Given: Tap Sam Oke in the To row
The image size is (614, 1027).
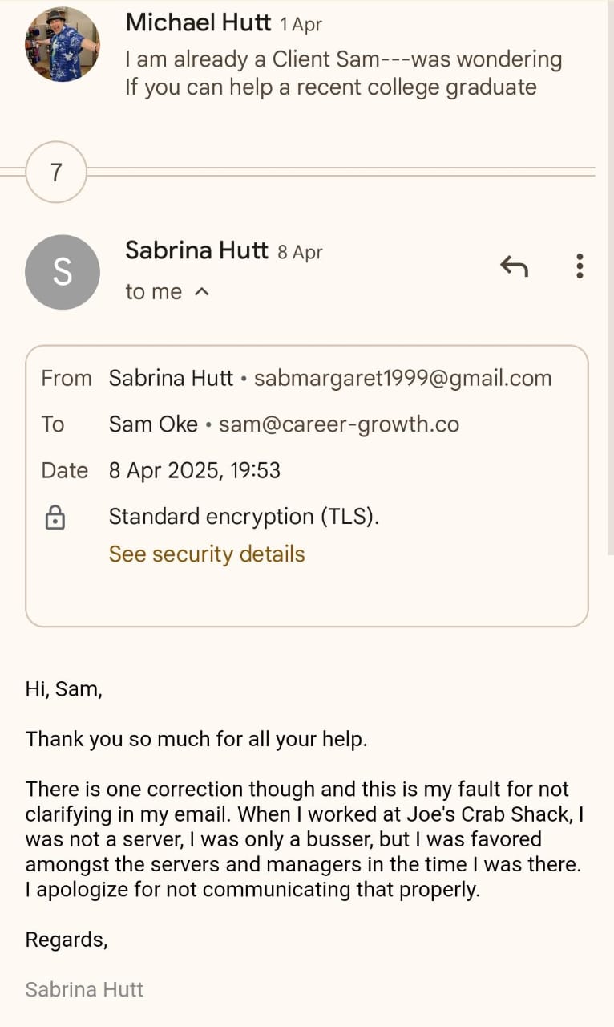Looking at the screenshot, I should click(153, 424).
